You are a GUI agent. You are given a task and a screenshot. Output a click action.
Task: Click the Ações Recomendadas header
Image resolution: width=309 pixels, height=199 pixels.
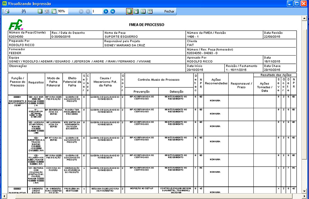(x=216, y=82)
